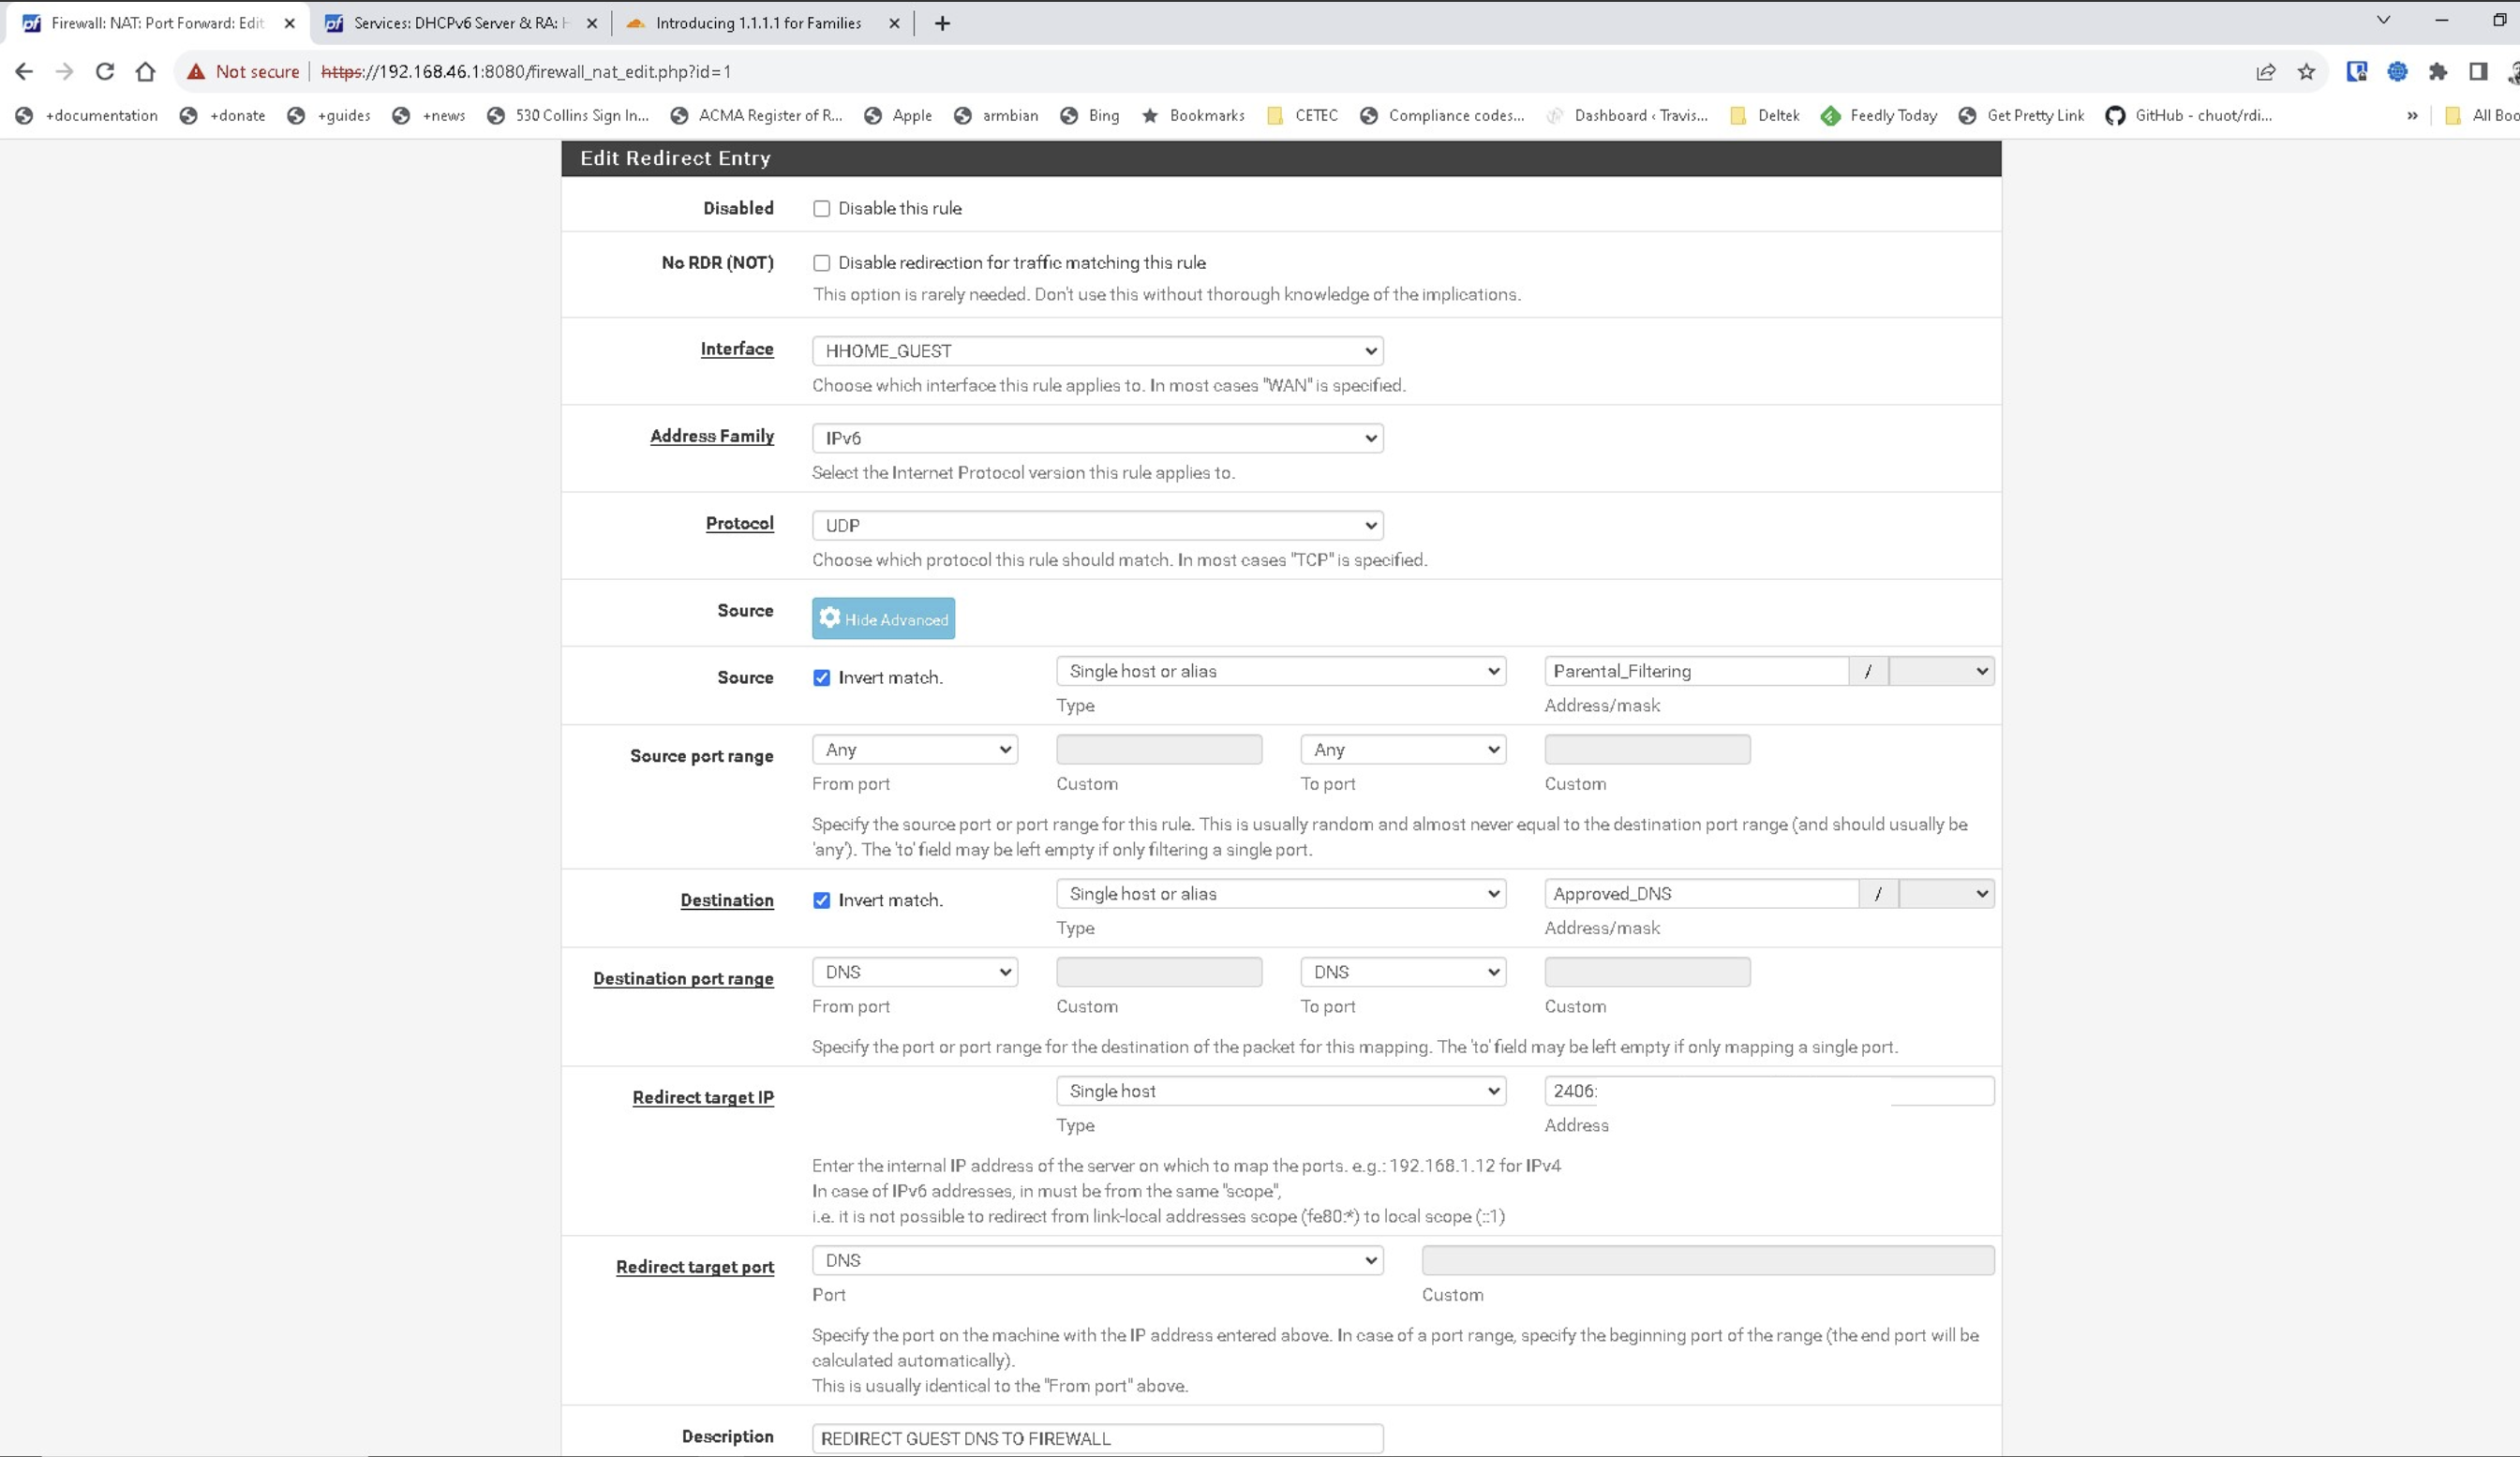2520x1457 pixels.
Task: Click the Description input field
Action: coord(1097,1438)
